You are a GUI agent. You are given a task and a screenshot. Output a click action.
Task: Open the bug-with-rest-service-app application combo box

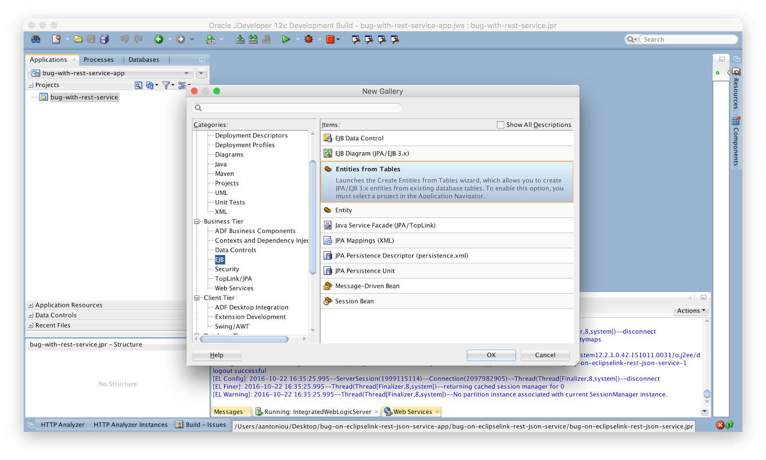click(x=111, y=73)
